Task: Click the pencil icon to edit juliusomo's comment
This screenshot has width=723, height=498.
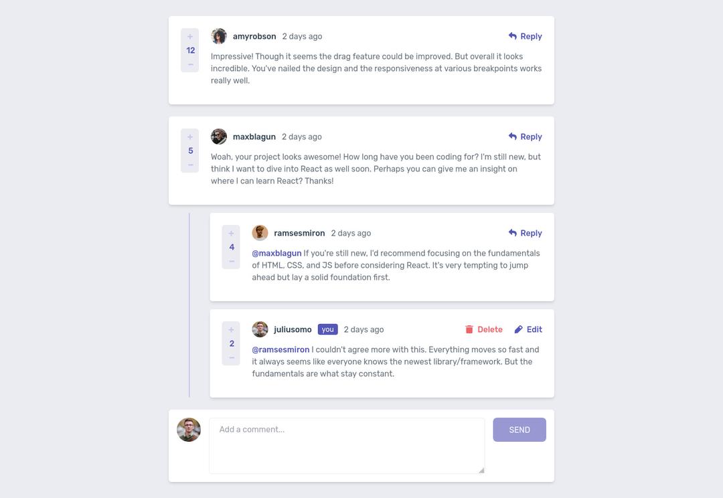Action: pos(518,329)
